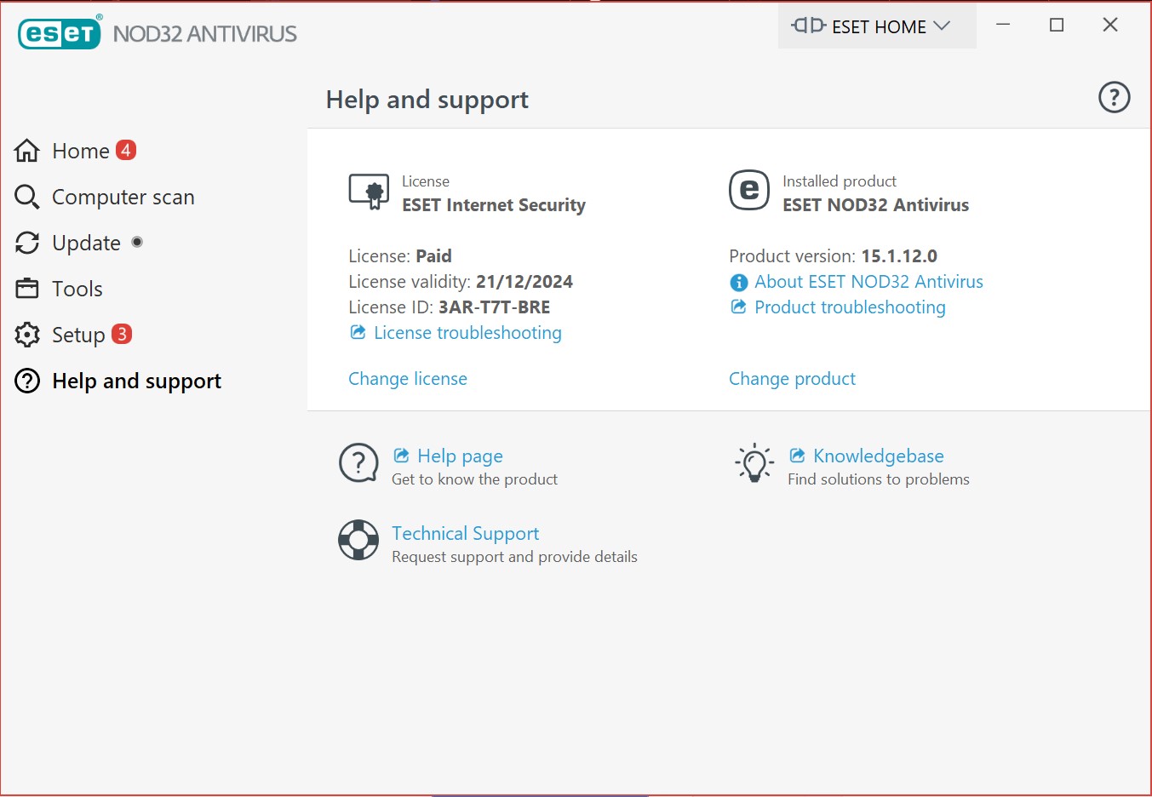Select Help and support in sidebar
Image resolution: width=1152 pixels, height=797 pixels.
pos(136,381)
